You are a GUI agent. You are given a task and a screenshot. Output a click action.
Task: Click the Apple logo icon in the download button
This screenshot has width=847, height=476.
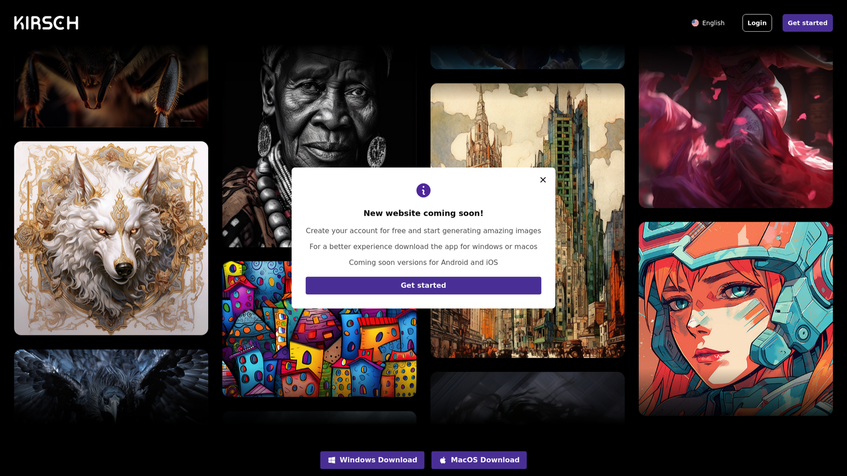[443, 460]
